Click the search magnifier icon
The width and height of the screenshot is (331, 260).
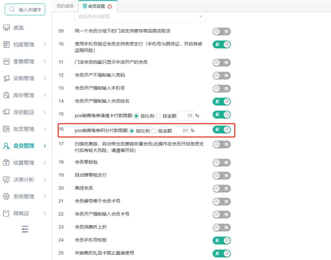click(x=12, y=9)
